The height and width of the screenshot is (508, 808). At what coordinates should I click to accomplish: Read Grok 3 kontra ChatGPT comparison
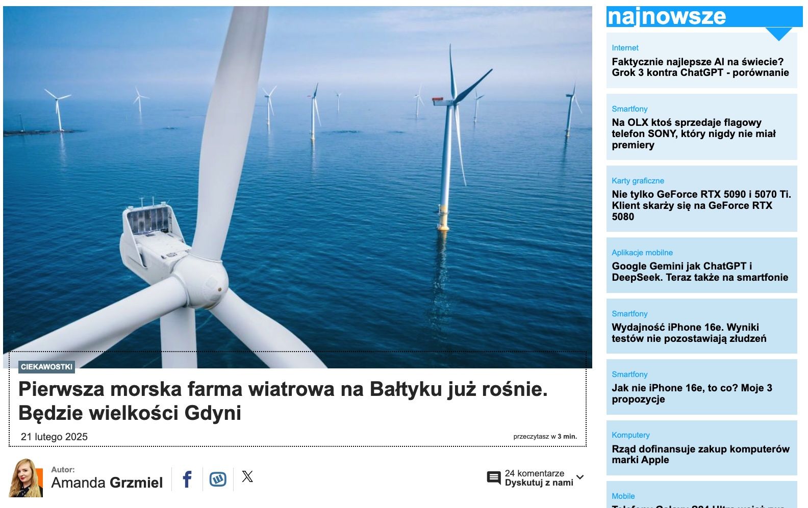(700, 67)
